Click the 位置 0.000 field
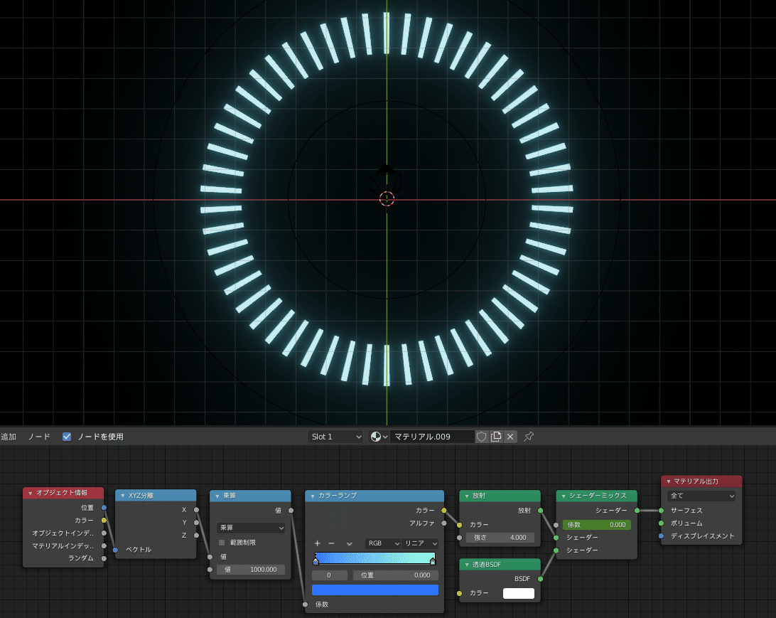This screenshot has height=618, width=776. (395, 575)
